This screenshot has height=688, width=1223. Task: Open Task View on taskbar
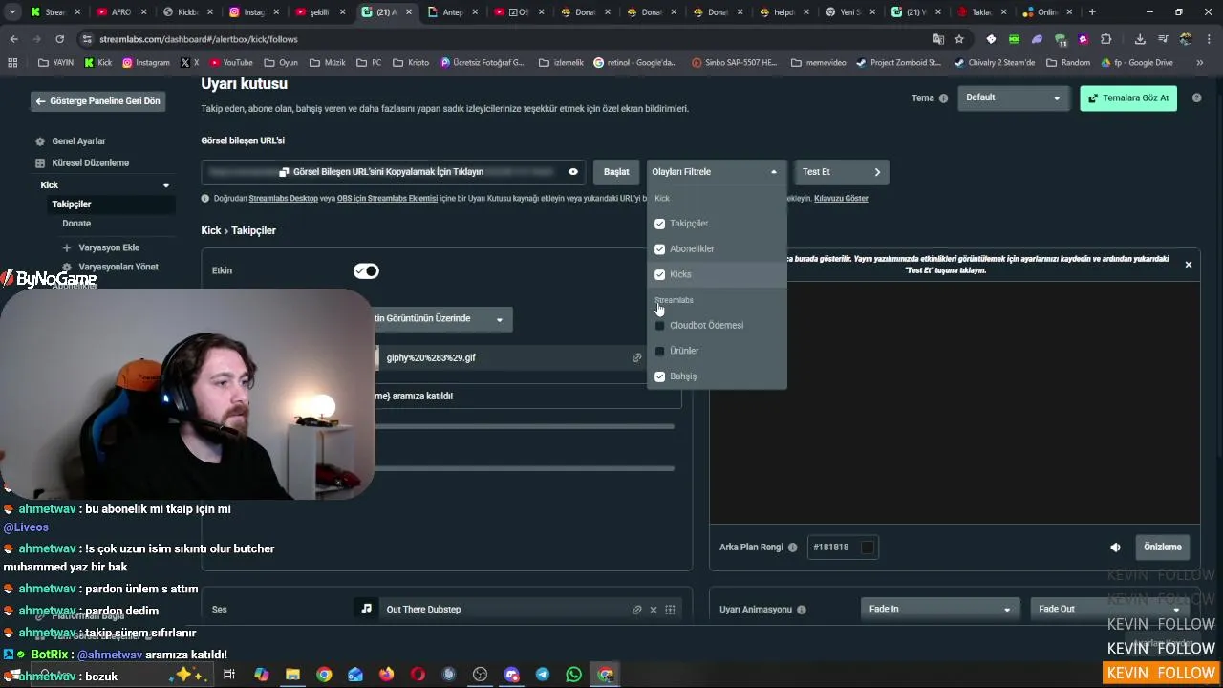(229, 675)
